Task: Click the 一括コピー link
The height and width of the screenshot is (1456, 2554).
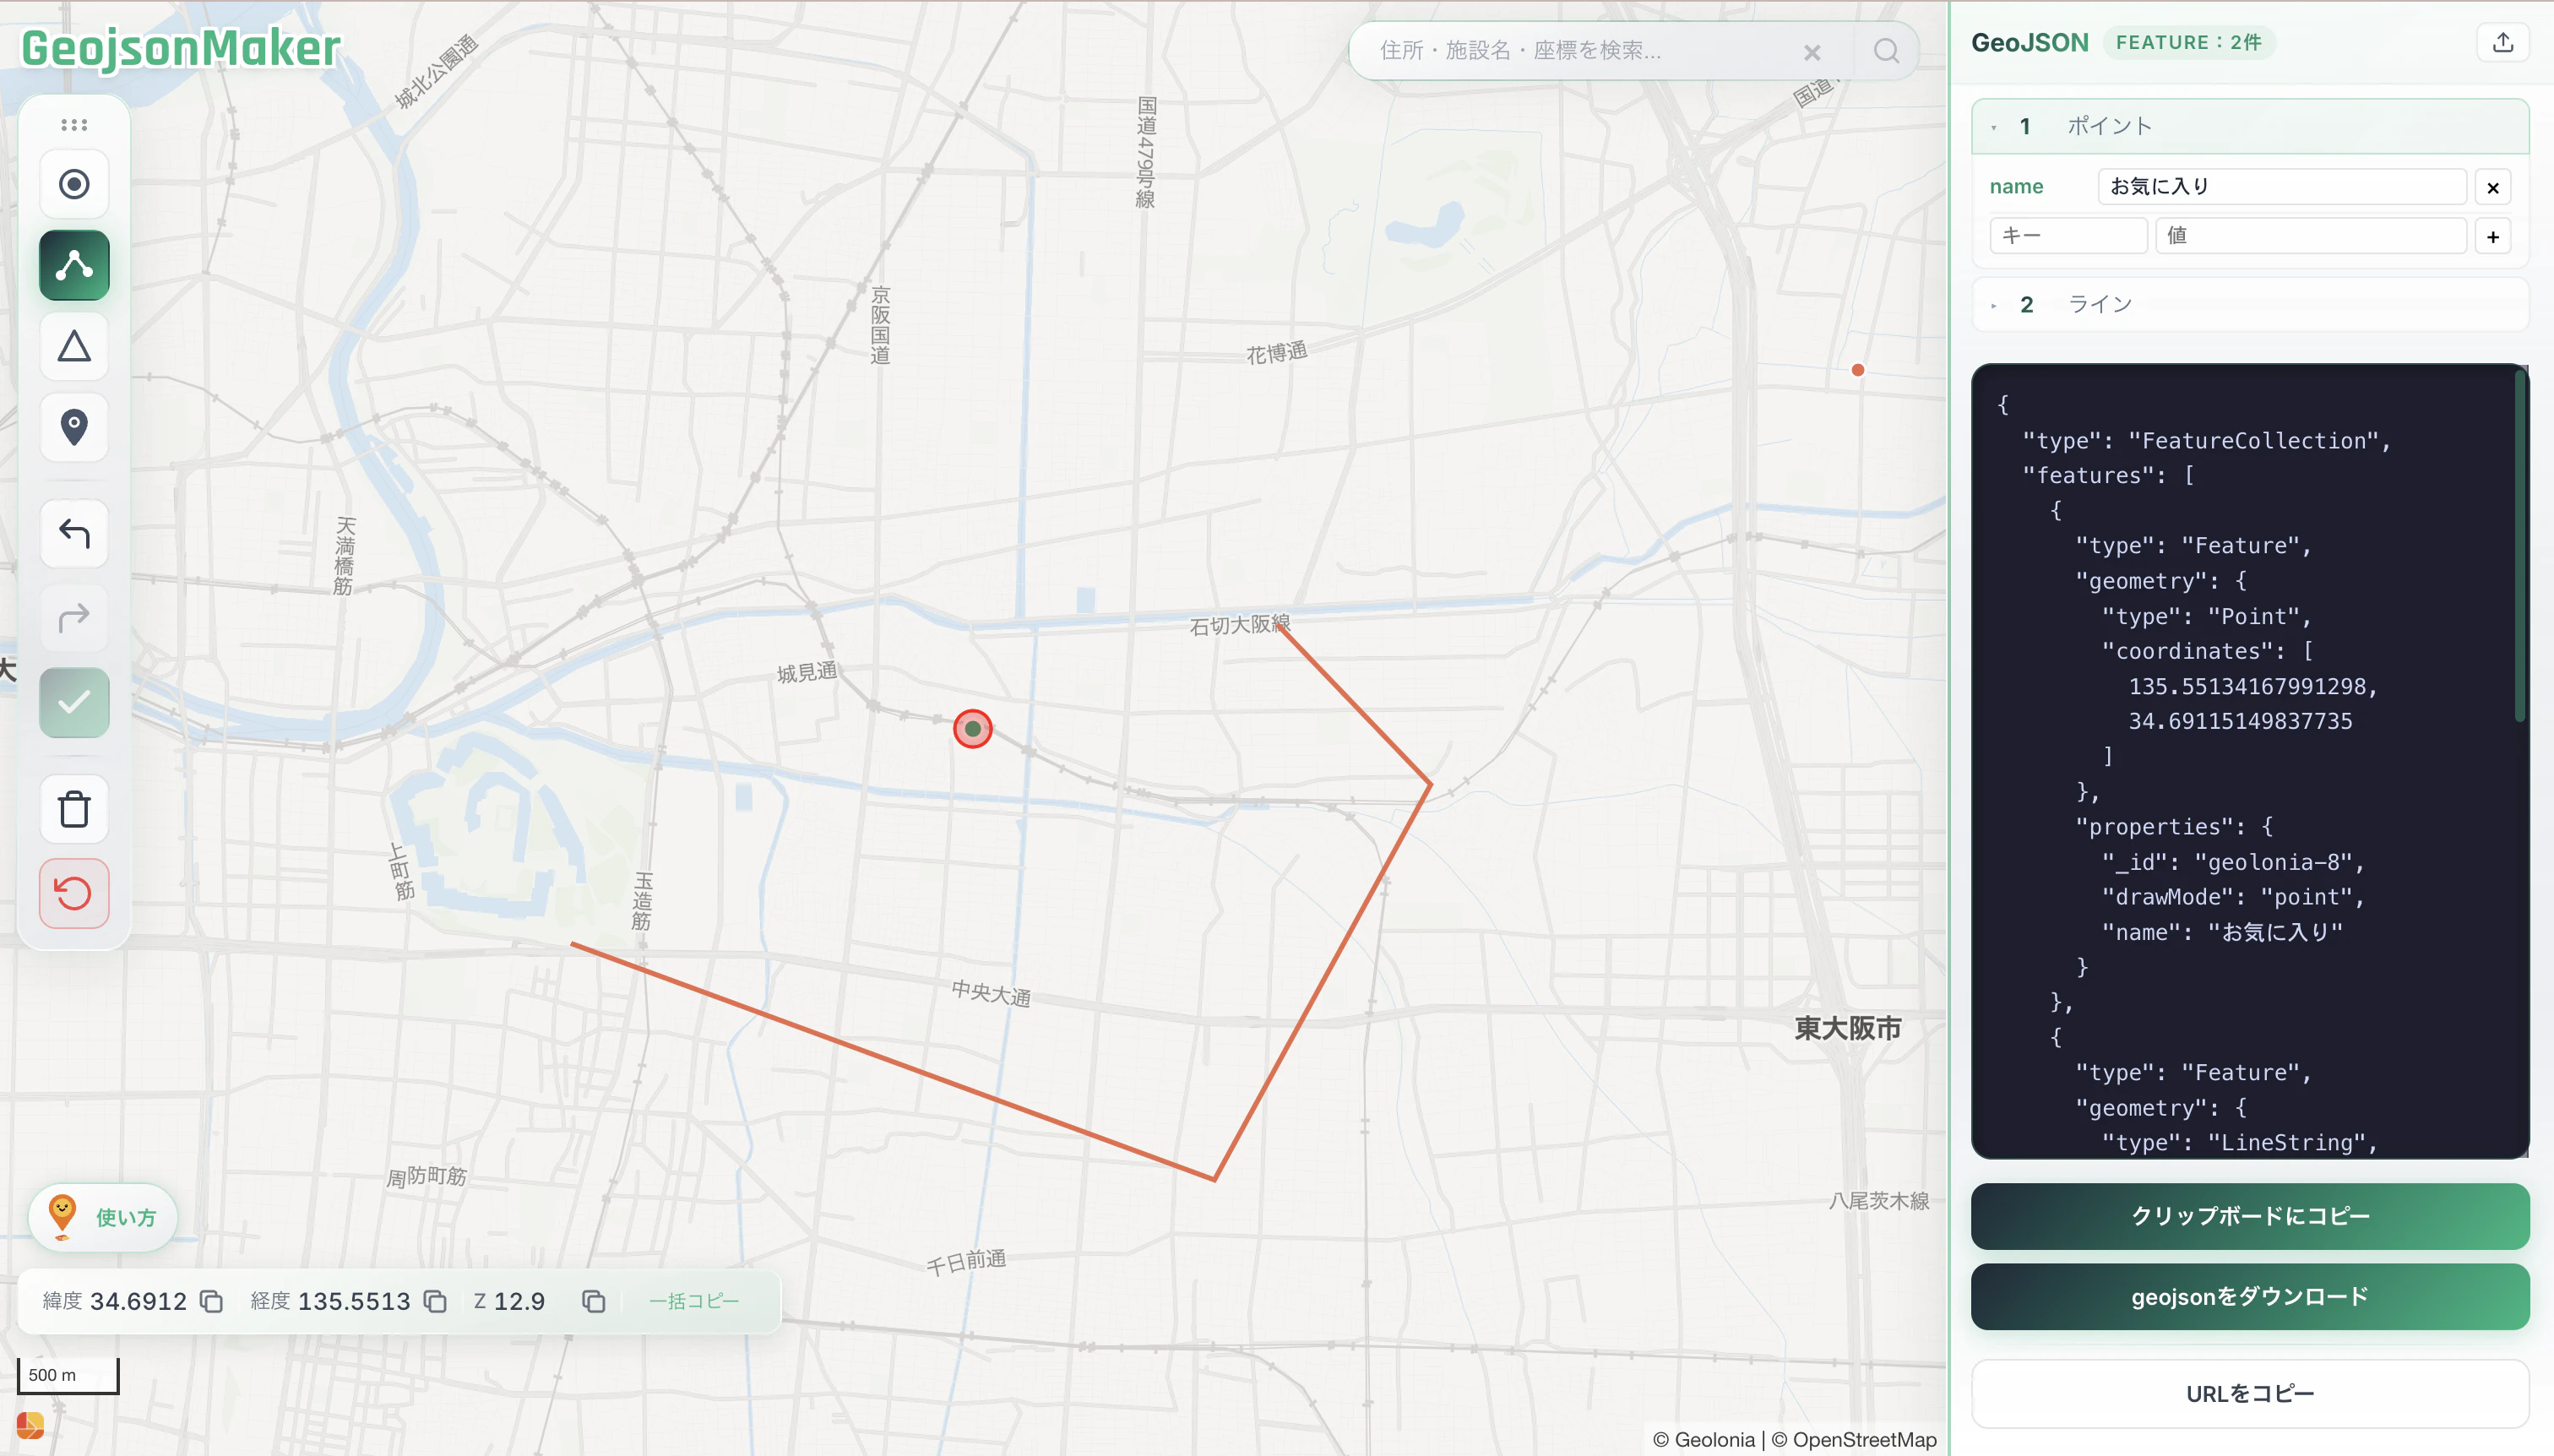Action: [694, 1301]
